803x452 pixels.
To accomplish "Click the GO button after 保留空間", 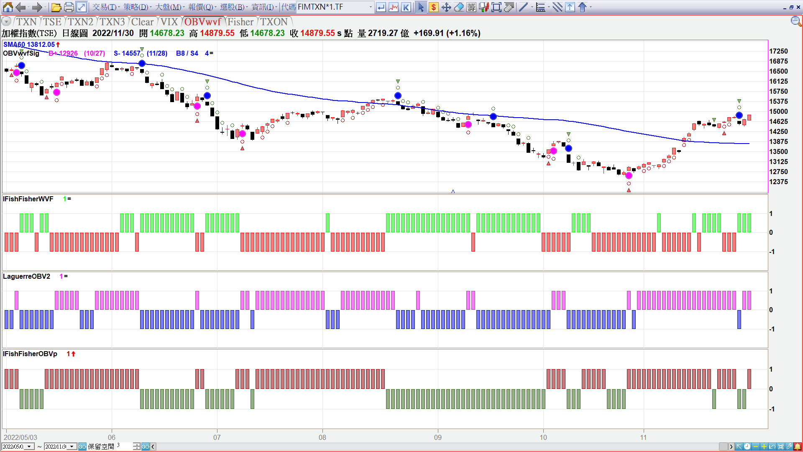I will 145,447.
